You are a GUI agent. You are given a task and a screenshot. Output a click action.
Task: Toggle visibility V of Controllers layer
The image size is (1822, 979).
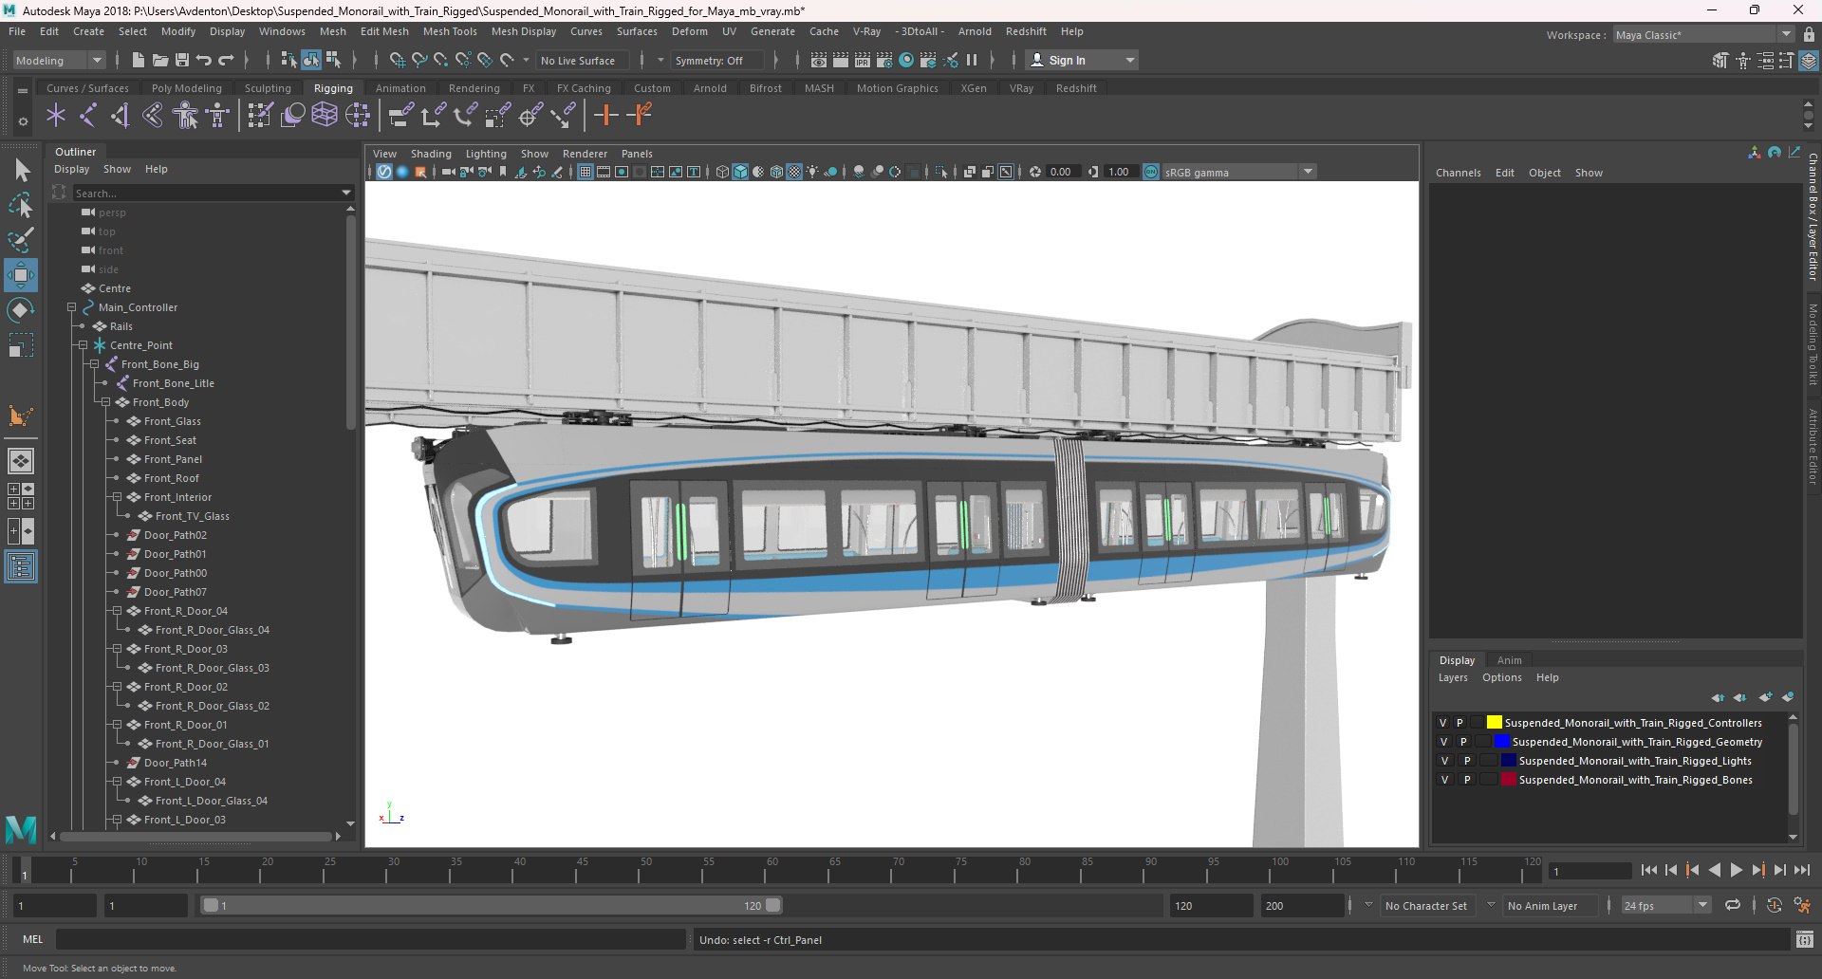1442,723
